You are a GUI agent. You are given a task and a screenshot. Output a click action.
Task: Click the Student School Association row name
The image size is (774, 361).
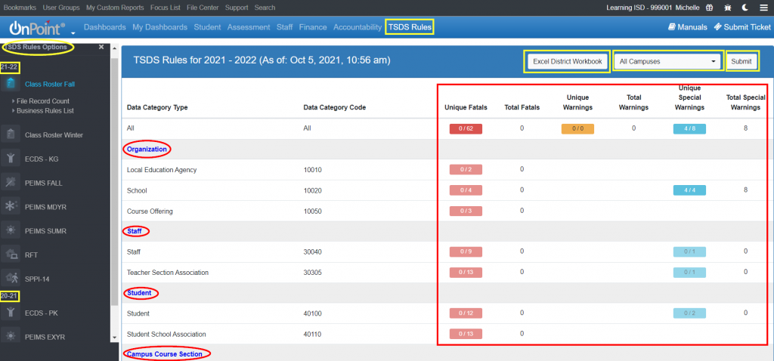[166, 334]
